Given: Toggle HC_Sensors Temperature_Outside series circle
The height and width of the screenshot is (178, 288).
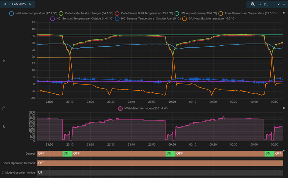Looking at the screenshot, I should [x=52, y=19].
